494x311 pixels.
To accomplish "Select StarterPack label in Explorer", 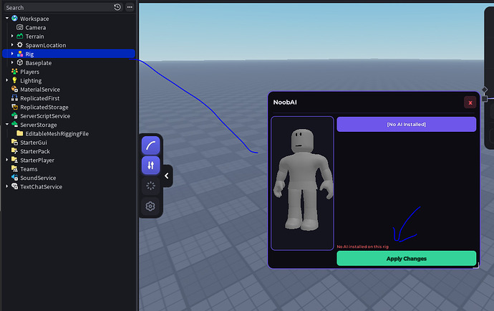I will [x=35, y=151].
